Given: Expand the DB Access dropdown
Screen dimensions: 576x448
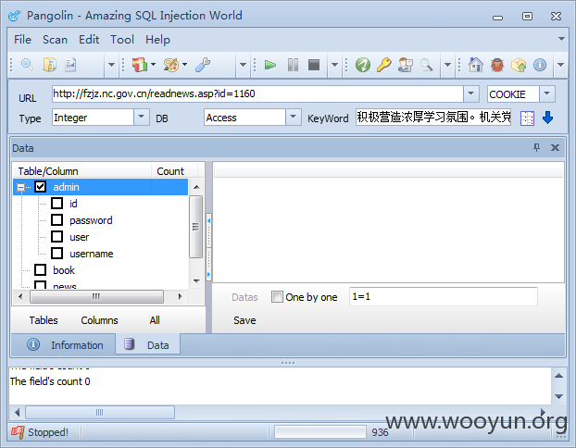Looking at the screenshot, I should pos(294,118).
